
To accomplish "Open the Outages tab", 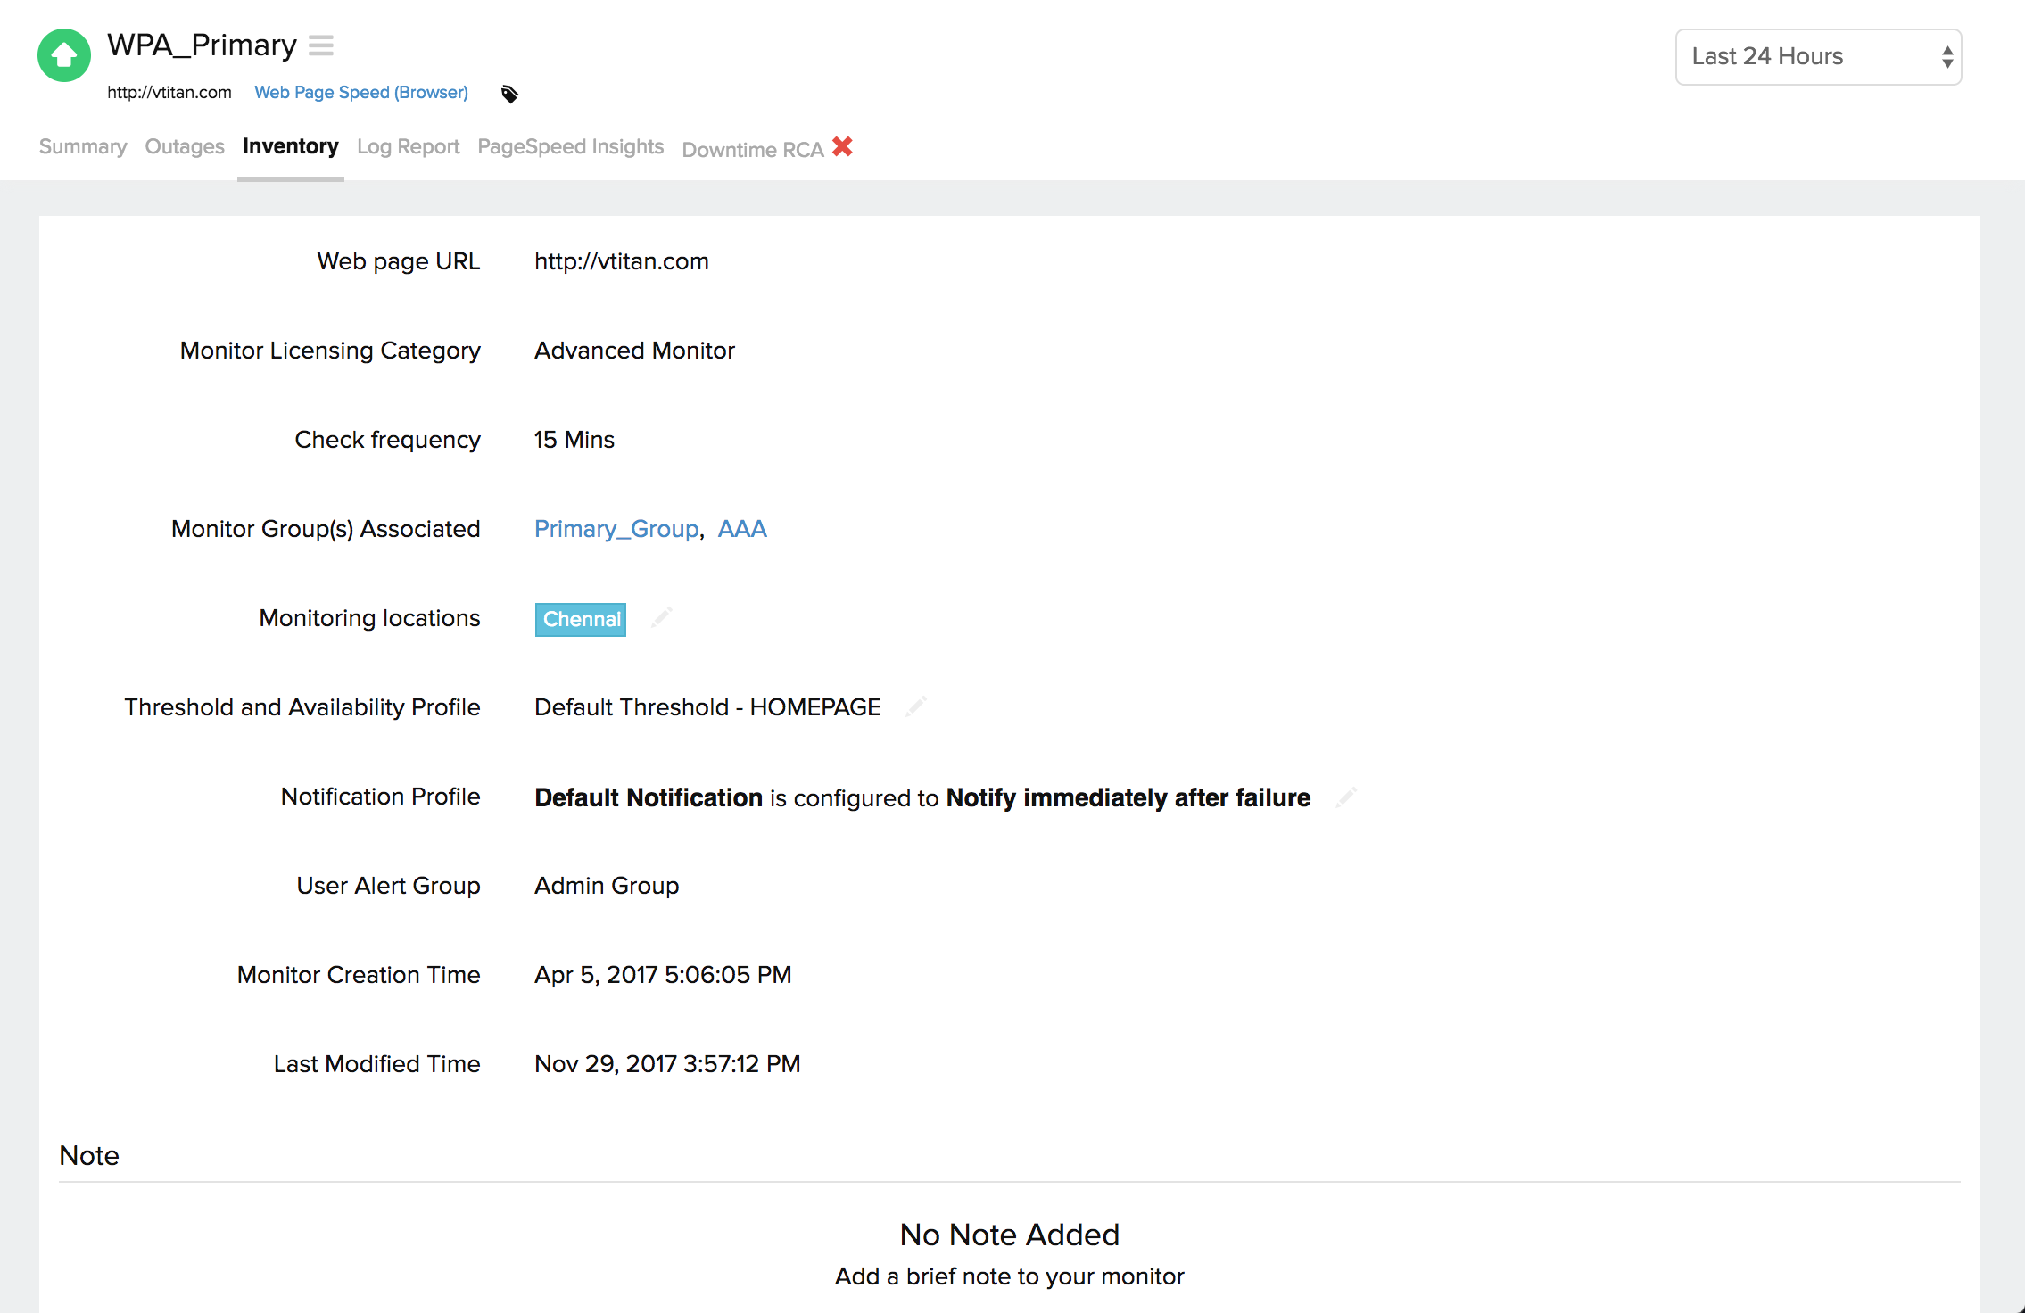I will click(184, 146).
